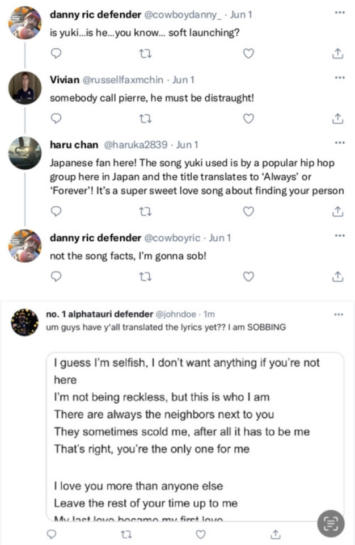This screenshot has height=545, width=355.
Task: Like haru chan's Japanese fan tweet
Action: click(x=248, y=211)
